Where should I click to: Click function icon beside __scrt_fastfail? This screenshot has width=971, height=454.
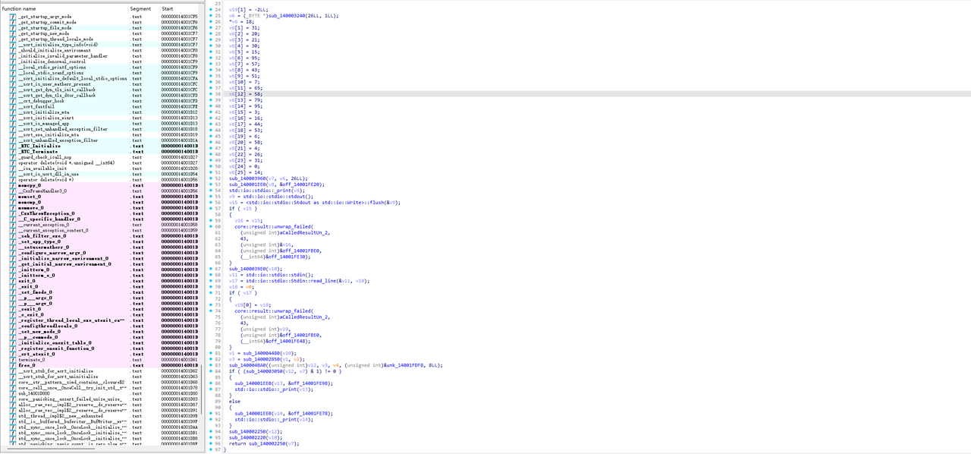point(13,107)
